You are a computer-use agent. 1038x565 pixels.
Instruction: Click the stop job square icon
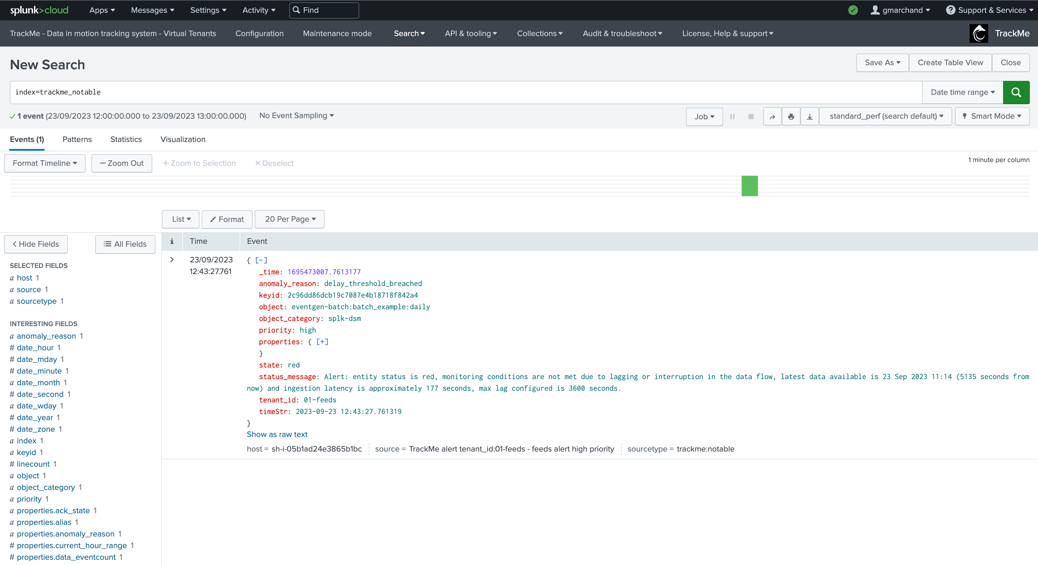click(751, 116)
